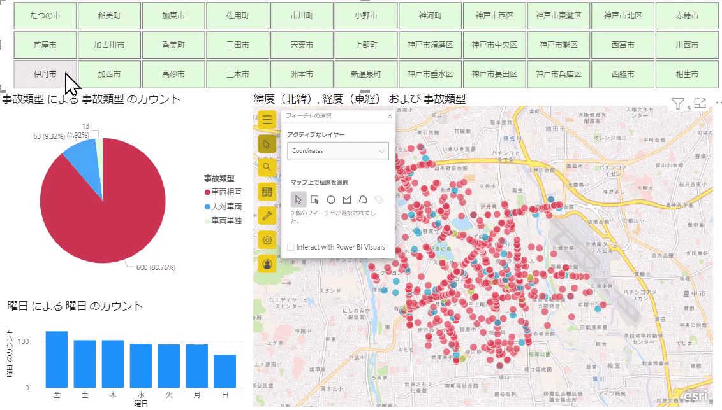Select the 加西市 slicer button
Screen dimensions: 722x410
pyautogui.click(x=109, y=74)
